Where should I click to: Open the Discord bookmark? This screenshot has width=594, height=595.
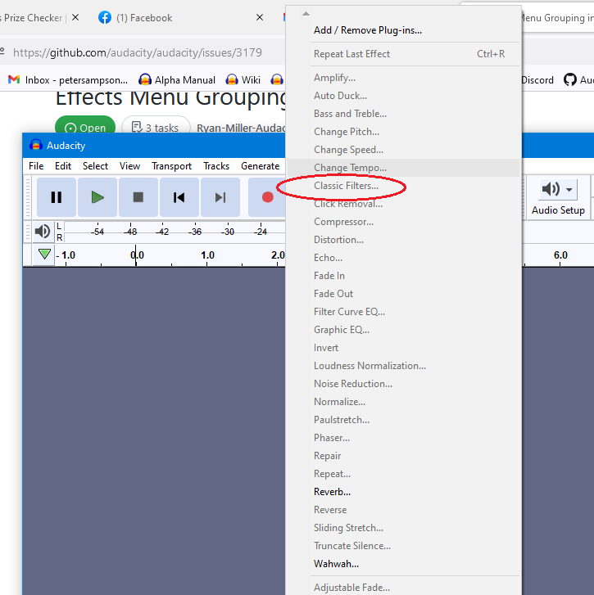click(x=537, y=80)
